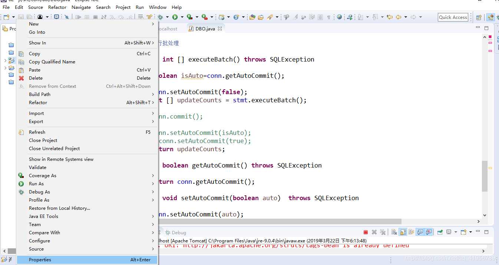Click the Remove Launch gray X icon
This screenshot has height=265, width=499.
(x=374, y=232)
